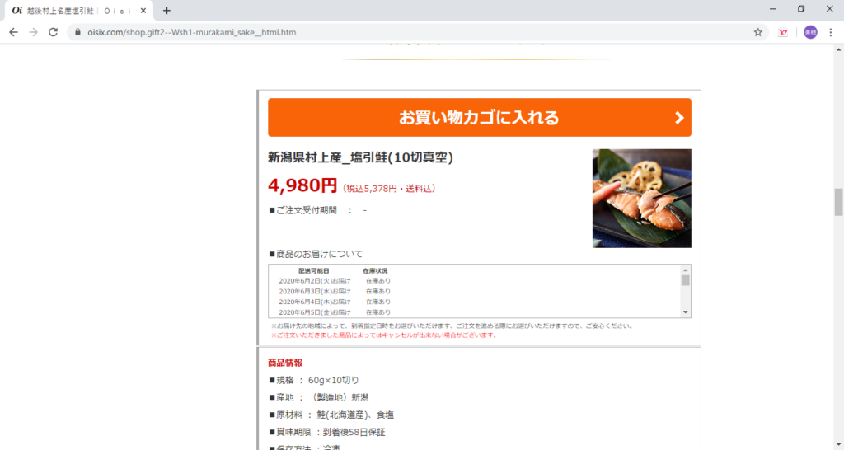Click the delivery list scroll-down arrow

685,312
